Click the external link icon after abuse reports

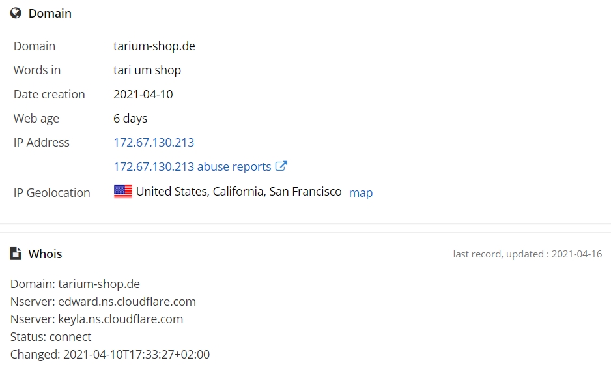(281, 166)
